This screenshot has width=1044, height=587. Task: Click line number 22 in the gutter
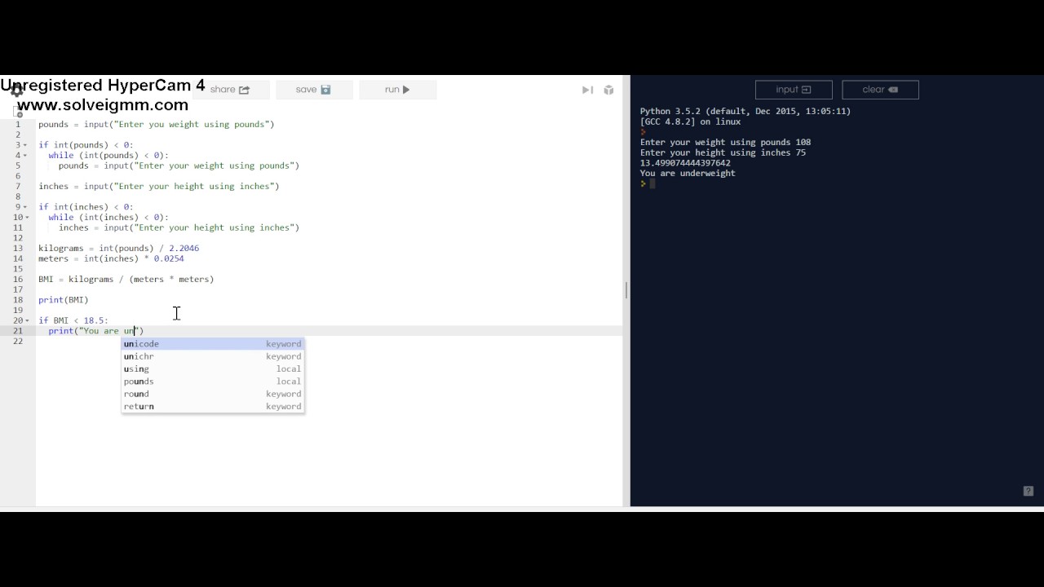18,341
